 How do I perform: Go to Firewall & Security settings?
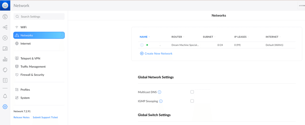coord(32,75)
